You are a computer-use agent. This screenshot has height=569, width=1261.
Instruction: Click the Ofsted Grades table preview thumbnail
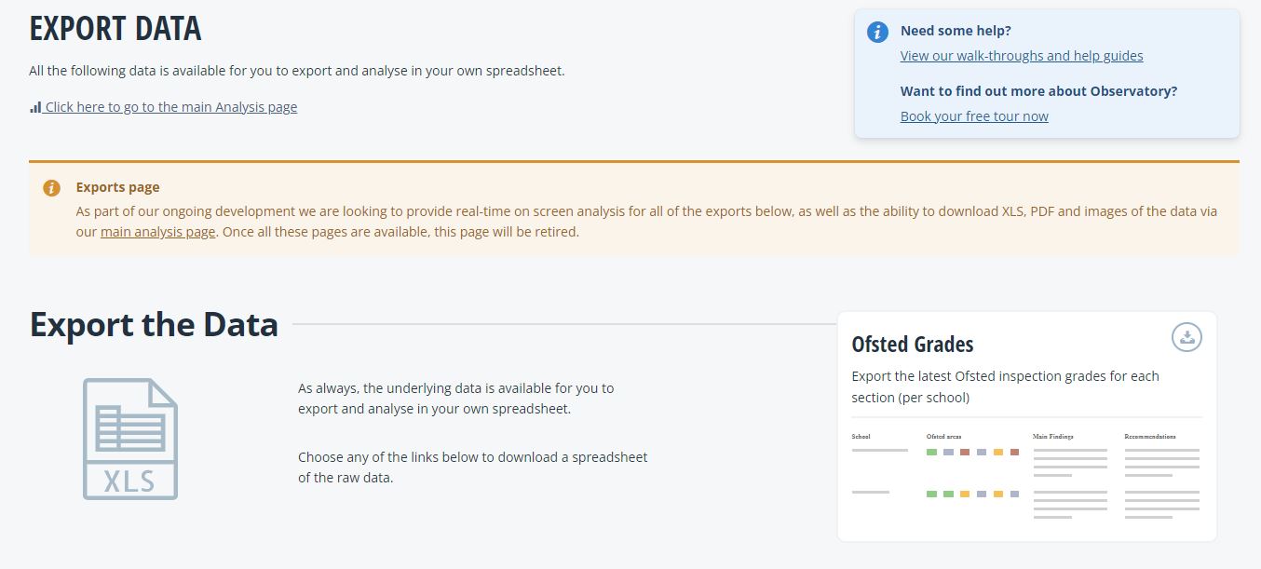[x=1027, y=475]
